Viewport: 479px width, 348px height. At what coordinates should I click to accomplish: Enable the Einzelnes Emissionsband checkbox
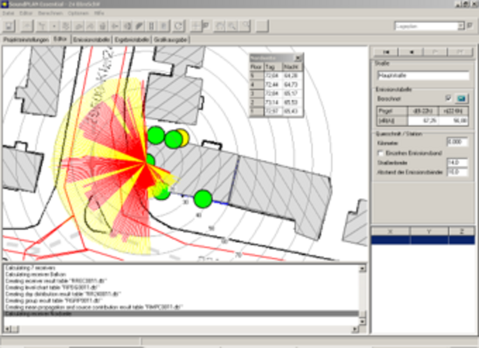[x=381, y=153]
